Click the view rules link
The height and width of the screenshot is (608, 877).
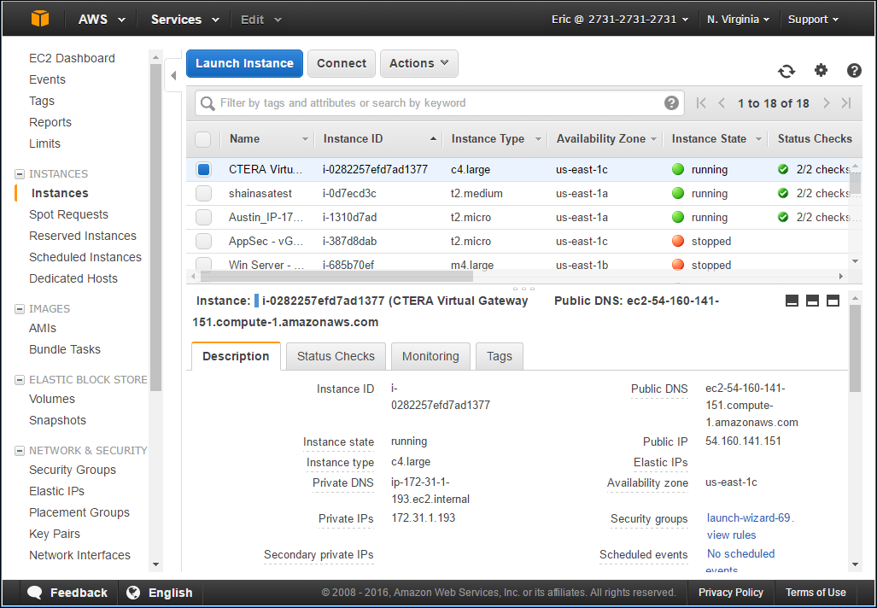tap(731, 535)
